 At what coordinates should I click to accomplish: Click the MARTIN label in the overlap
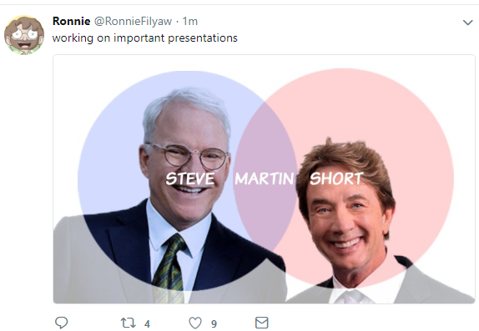[265, 178]
